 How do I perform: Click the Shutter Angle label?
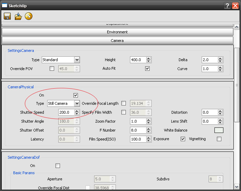(32, 121)
